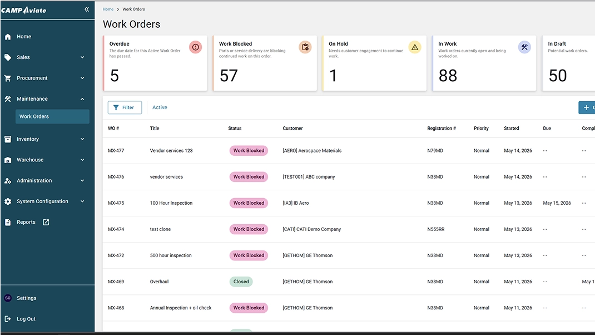Click the Closed status badge on MX-469

click(x=241, y=282)
